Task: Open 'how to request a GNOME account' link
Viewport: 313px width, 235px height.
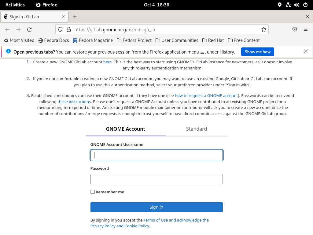Action: [206, 95]
